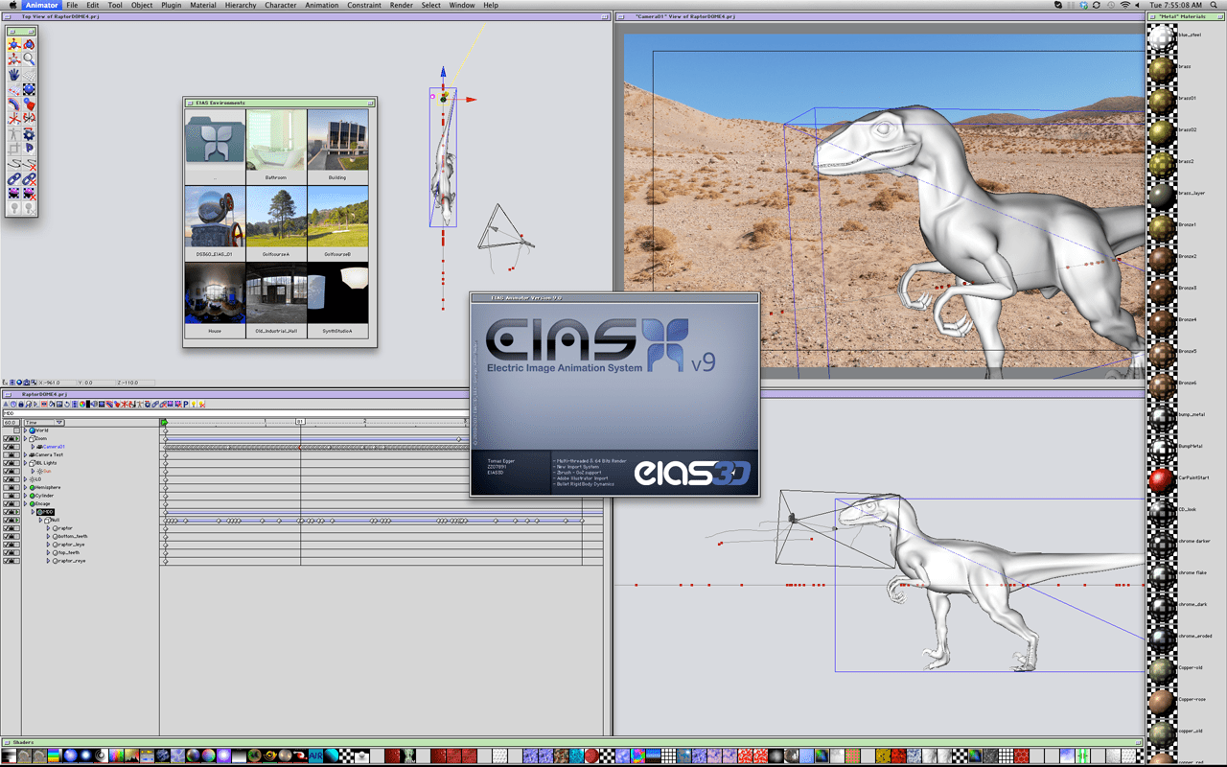This screenshot has width=1227, height=767.
Task: Select the parking P tool in palette
Action: tap(29, 149)
